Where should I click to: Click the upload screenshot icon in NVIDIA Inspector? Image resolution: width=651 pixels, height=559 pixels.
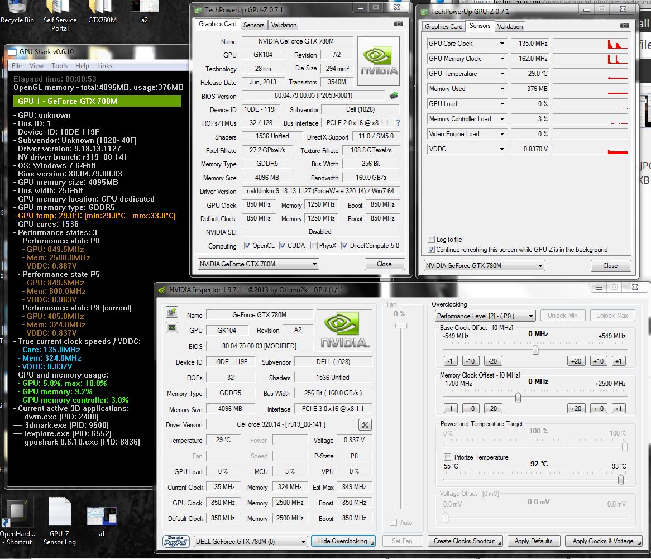tap(172, 312)
